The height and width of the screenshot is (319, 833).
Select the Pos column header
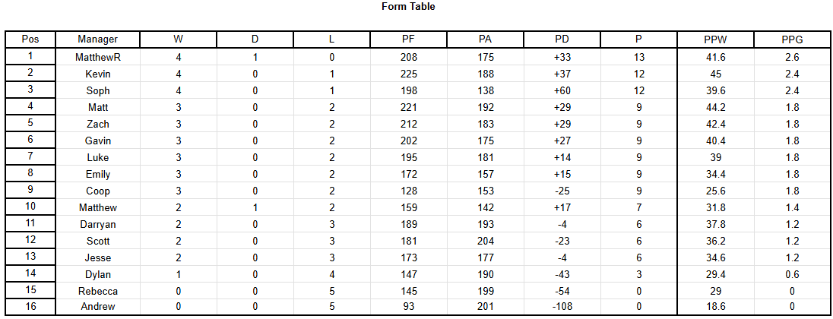pyautogui.click(x=30, y=39)
